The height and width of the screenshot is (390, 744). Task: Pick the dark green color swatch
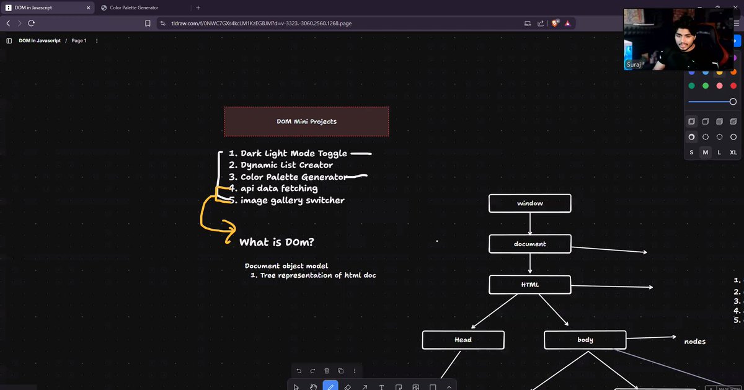point(691,86)
